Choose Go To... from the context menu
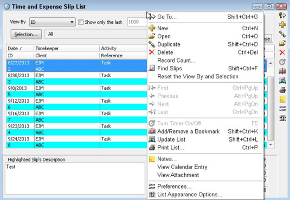Screen dimensions: 290x200 click(205, 17)
